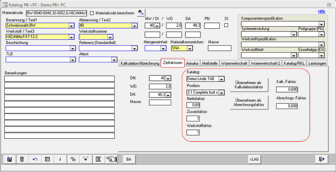336x172 pixels.
Task: Click the pointing hand icon
Action: 111,159
